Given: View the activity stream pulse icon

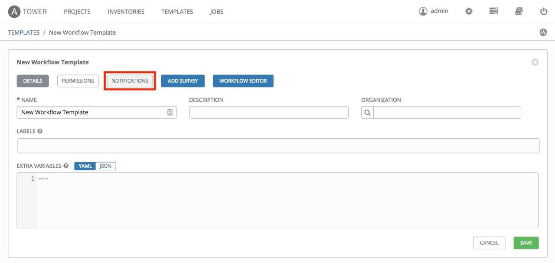Looking at the screenshot, I should (543, 32).
